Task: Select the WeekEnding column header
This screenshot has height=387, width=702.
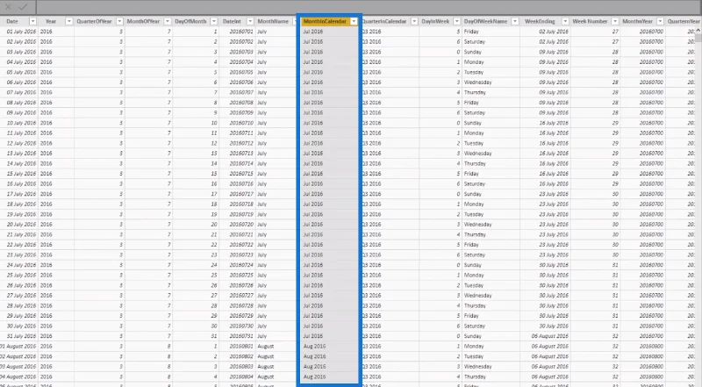Action: [540, 21]
